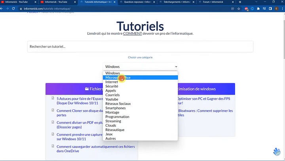The width and height of the screenshot is (285, 161).
Task: Switch to the Question-reponses tab
Action: (x=137, y=2)
